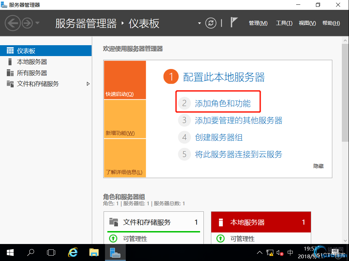
Task: Open the Windows Start menu
Action: 10,253
